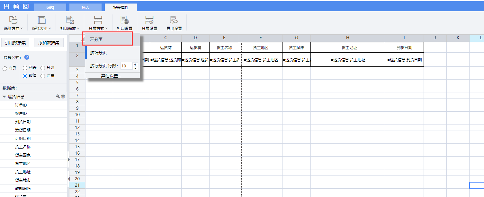The image size is (484, 197).
Task: Open 分页设置 page break settings
Action: coord(149,23)
